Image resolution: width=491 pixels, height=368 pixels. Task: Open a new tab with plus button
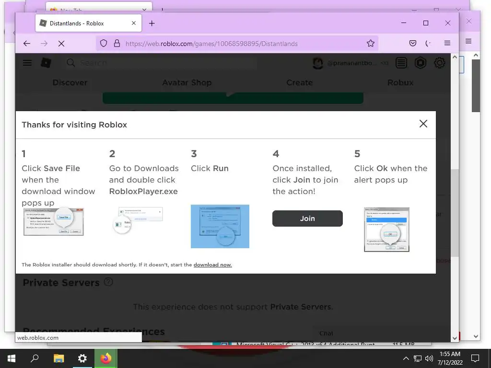(x=152, y=23)
